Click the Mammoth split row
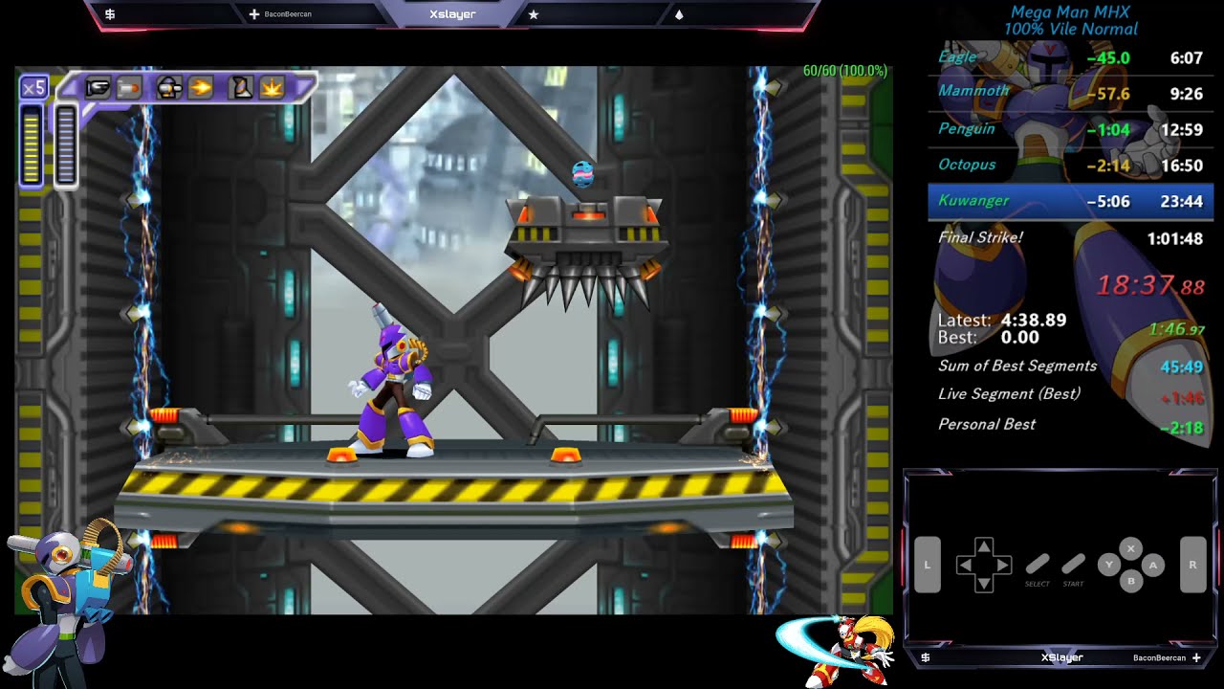The height and width of the screenshot is (689, 1224). tap(1070, 93)
